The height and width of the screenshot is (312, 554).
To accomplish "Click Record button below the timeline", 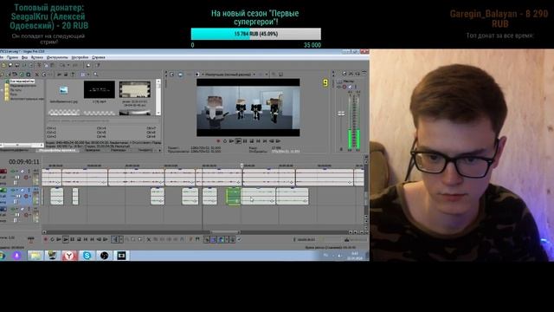I will (46, 239).
